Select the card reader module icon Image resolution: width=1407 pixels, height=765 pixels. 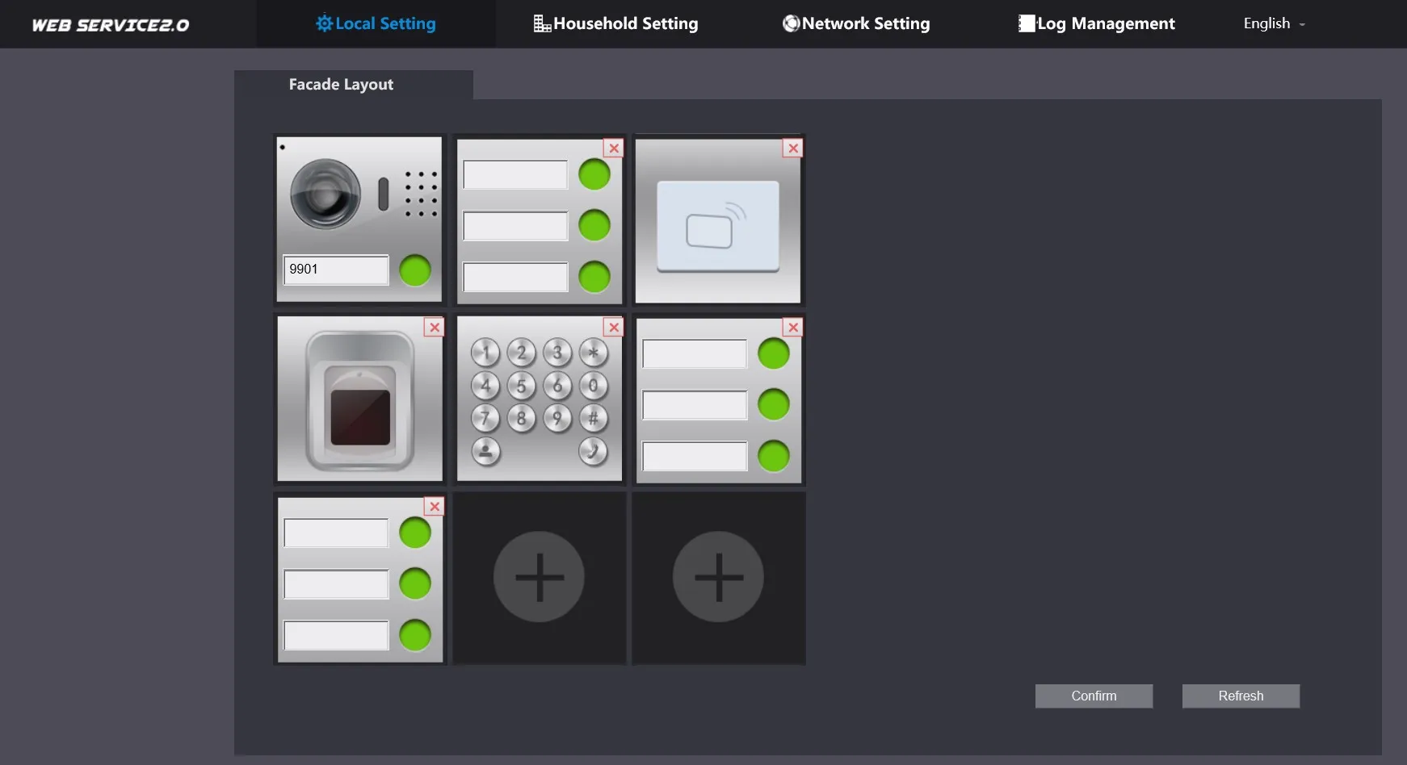click(718, 227)
